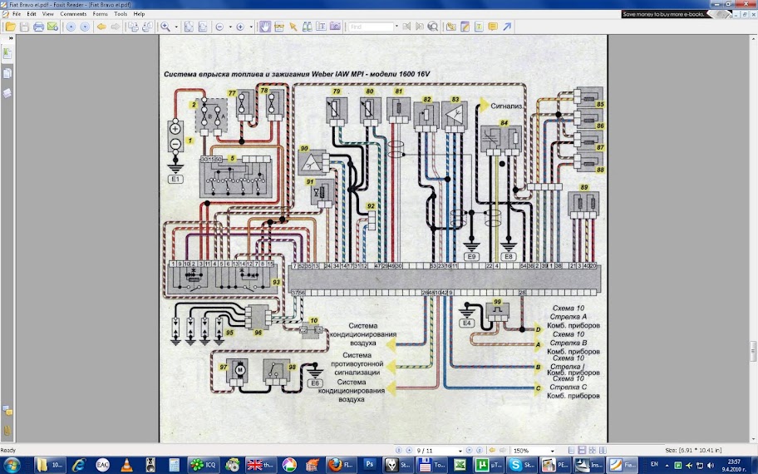
Task: Click the Print icon in toolbar
Action: point(38,27)
